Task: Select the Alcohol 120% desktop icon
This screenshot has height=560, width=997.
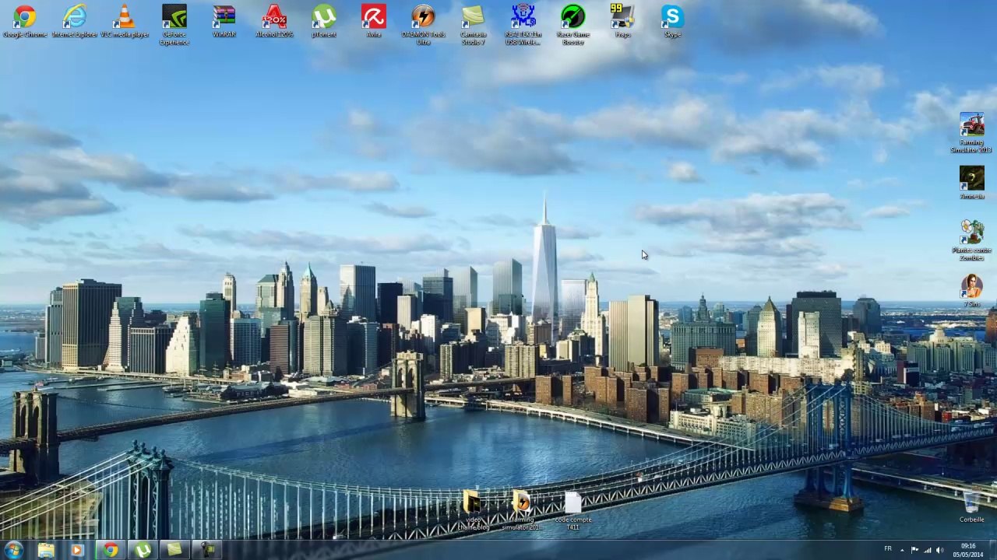Action: [274, 21]
